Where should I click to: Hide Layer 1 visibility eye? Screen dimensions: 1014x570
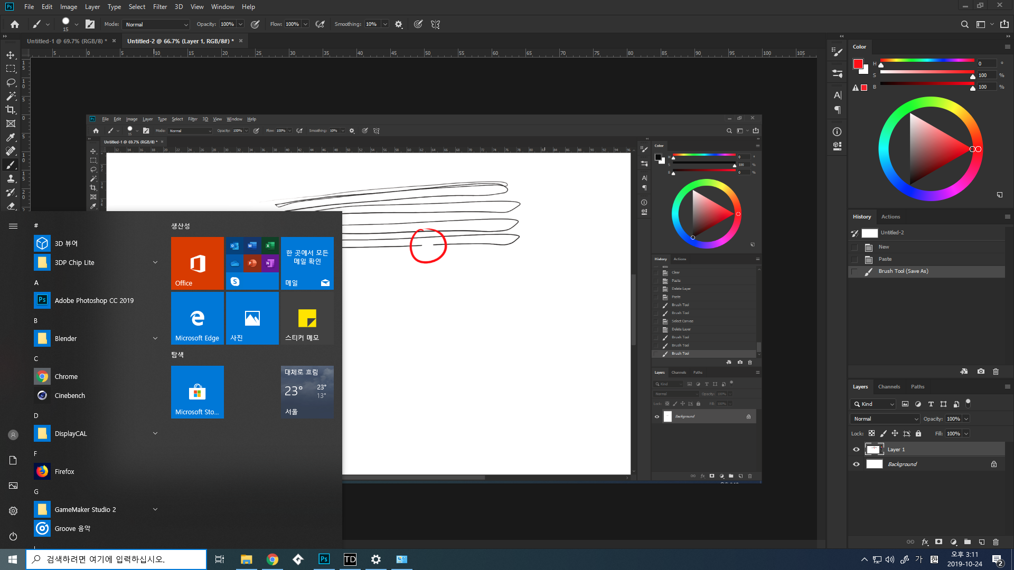coord(856,450)
